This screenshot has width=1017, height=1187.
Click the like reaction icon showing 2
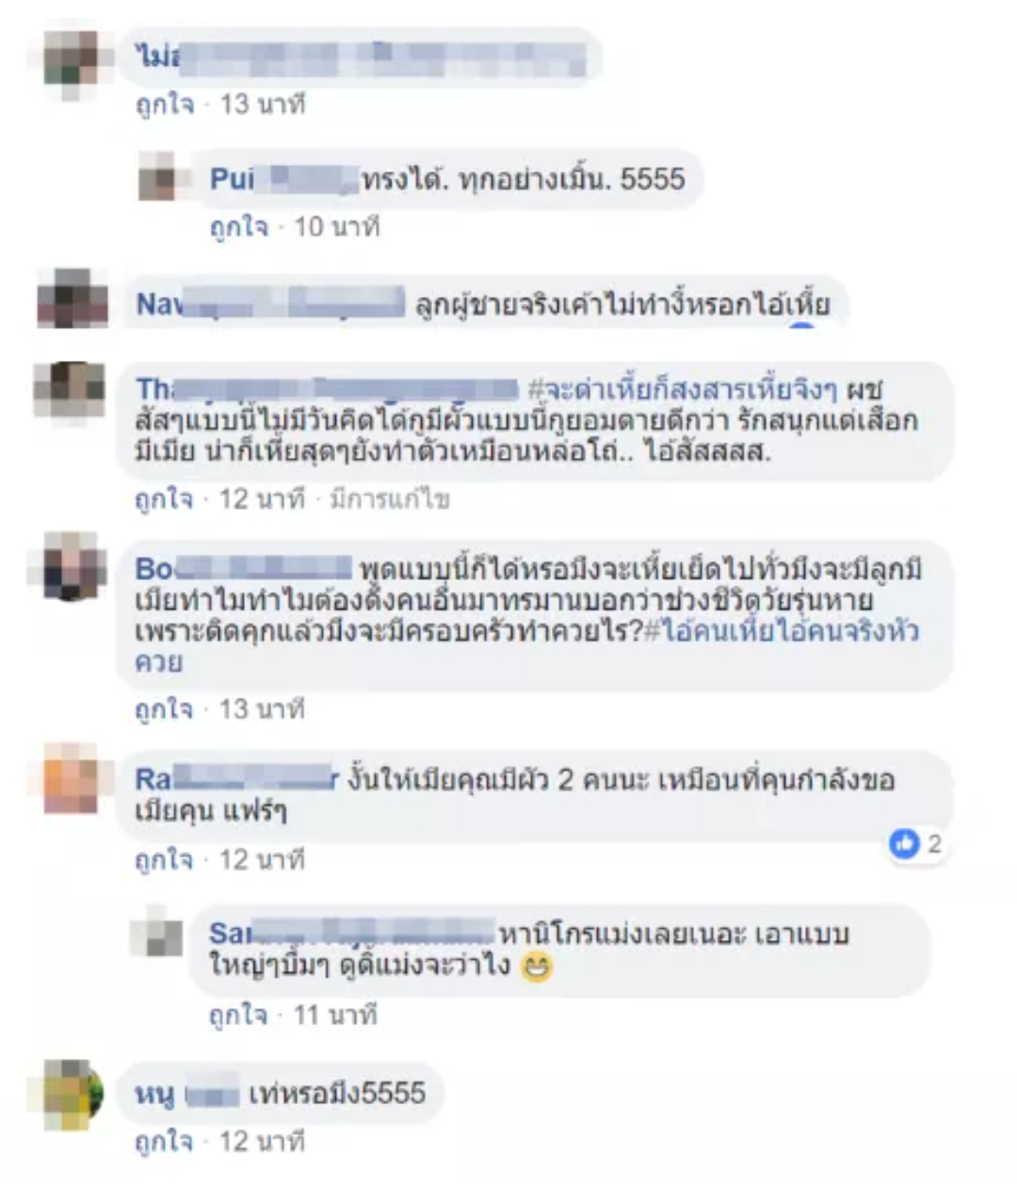tap(904, 844)
